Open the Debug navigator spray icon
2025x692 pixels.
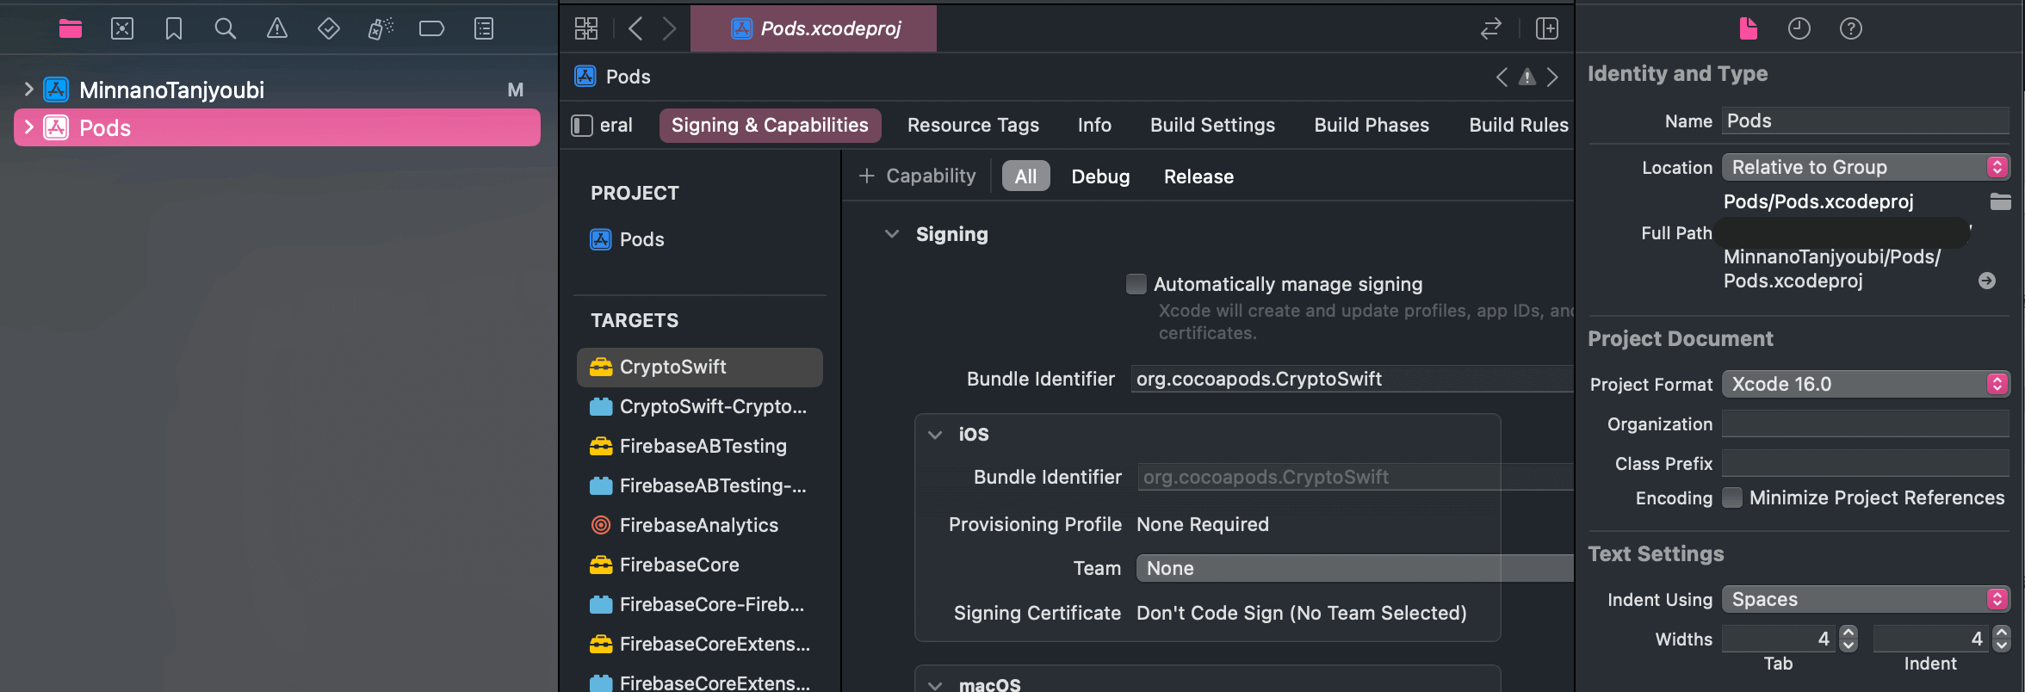tap(381, 29)
